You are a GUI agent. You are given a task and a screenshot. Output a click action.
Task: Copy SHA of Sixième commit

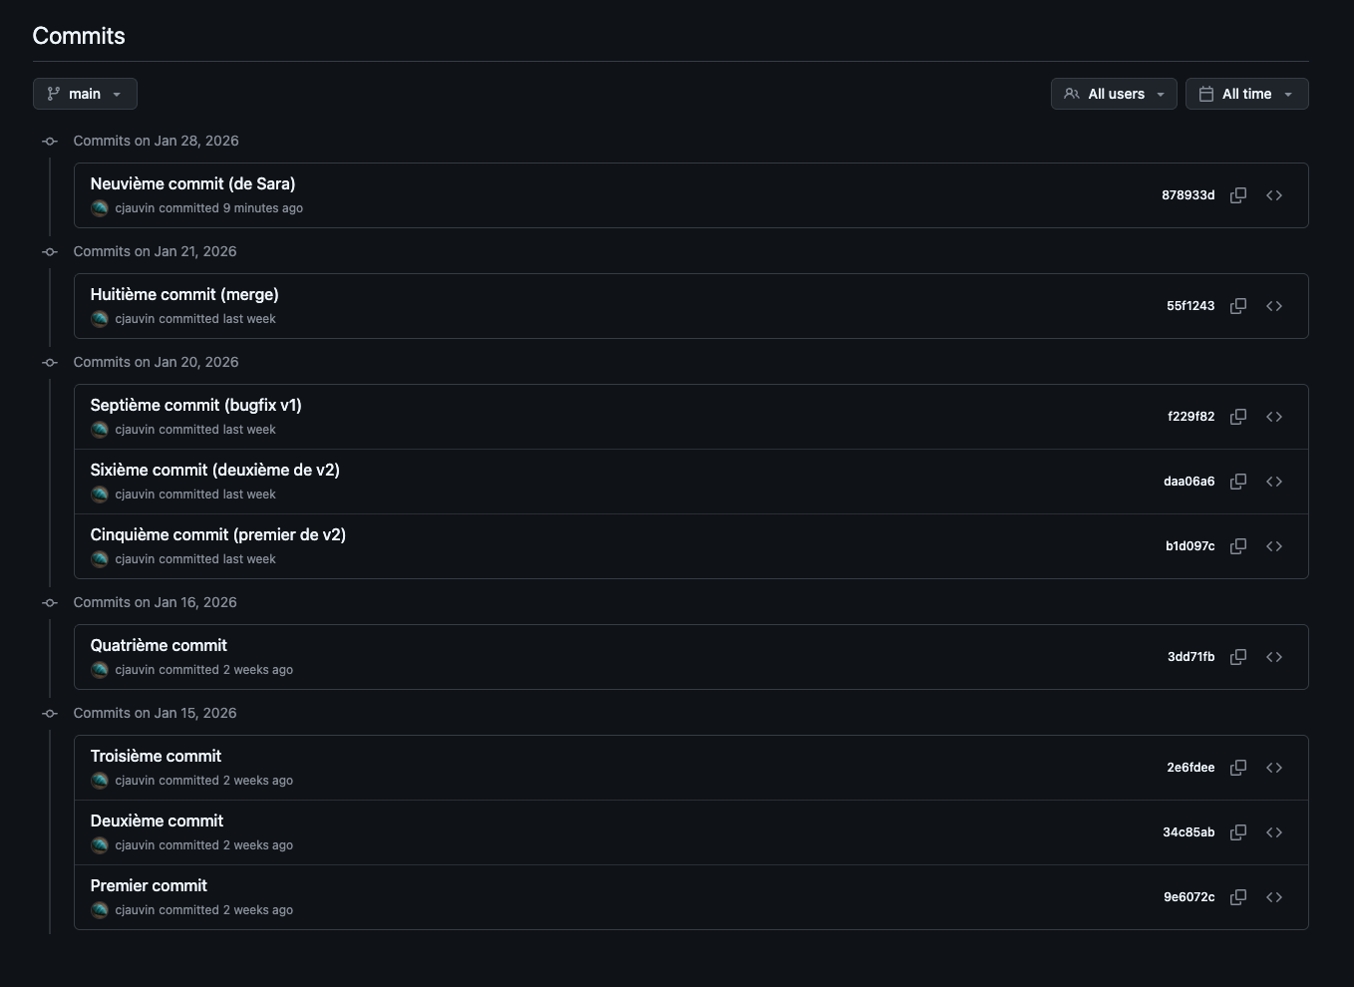(x=1238, y=482)
